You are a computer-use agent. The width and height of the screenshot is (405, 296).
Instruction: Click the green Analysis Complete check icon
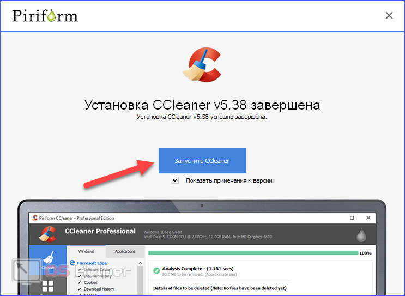pos(156,271)
